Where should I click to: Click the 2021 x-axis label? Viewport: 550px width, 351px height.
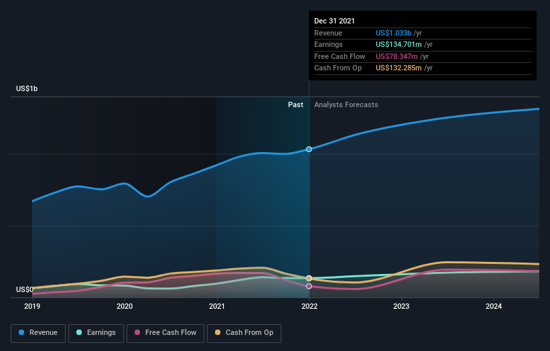pos(217,307)
